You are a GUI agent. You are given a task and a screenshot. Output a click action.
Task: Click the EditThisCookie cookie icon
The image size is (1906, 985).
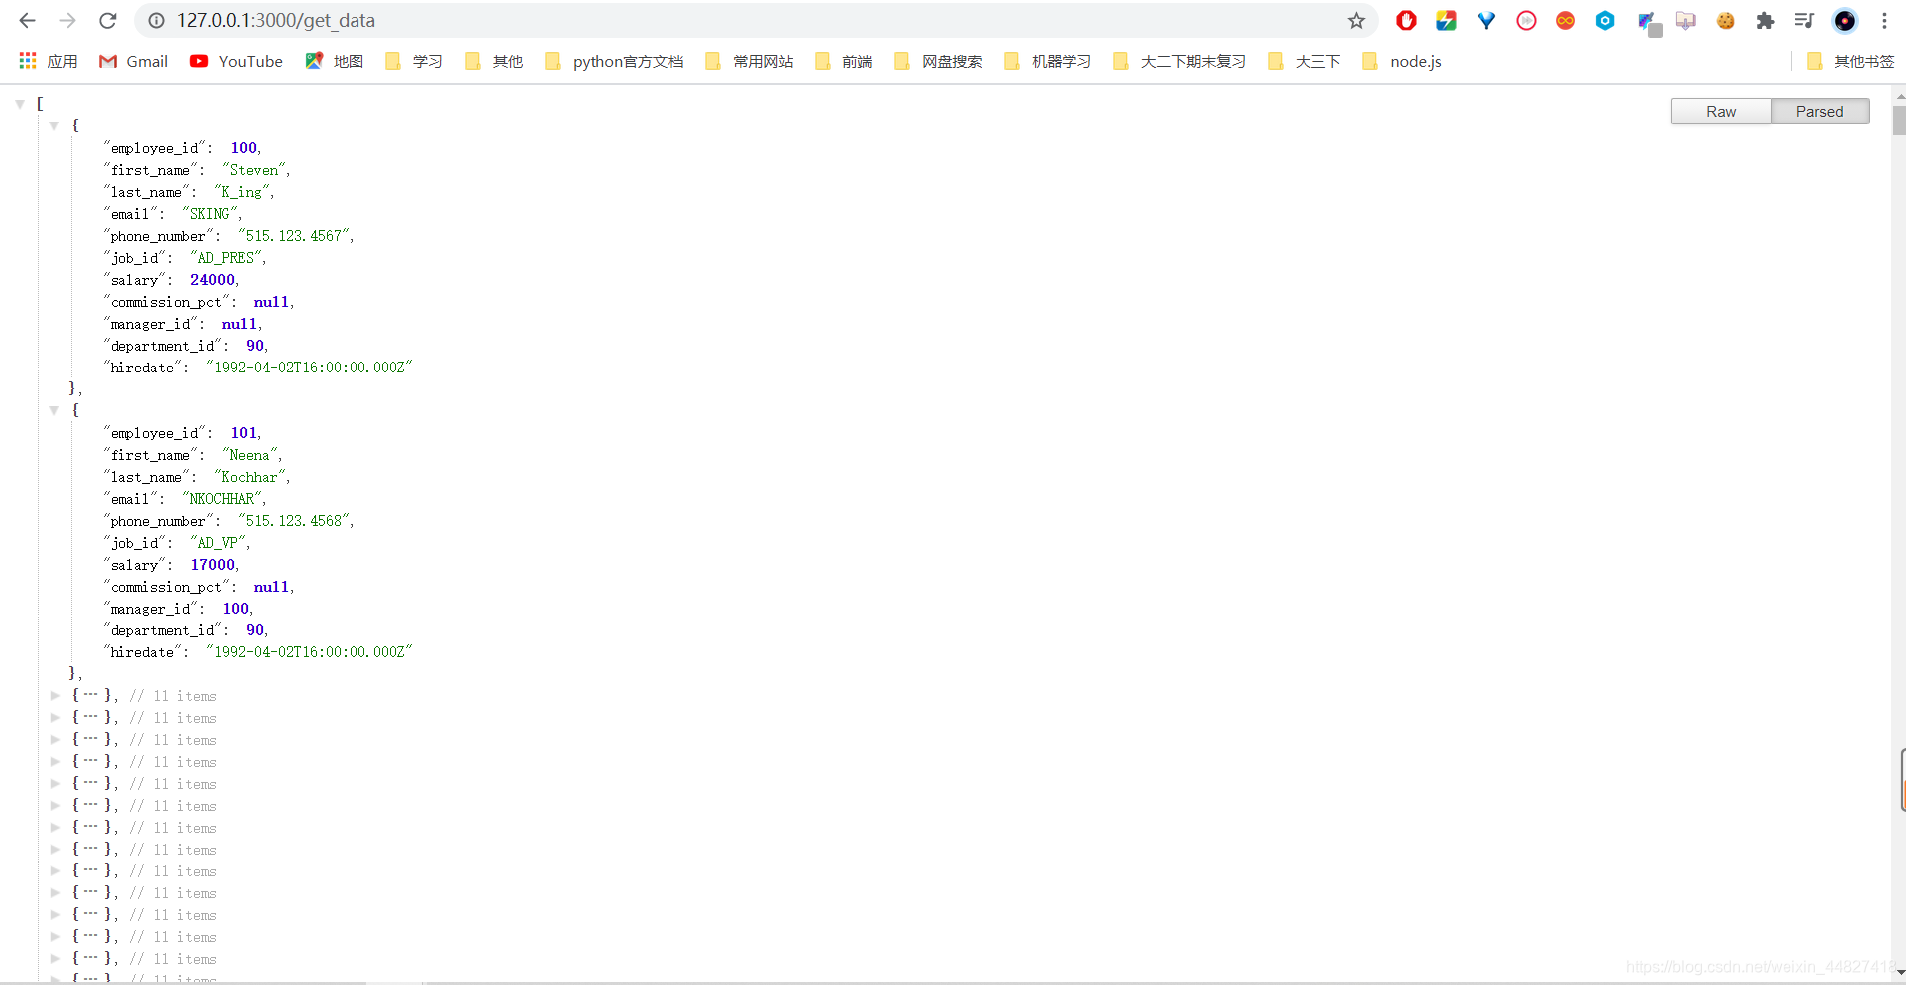[x=1726, y=20]
